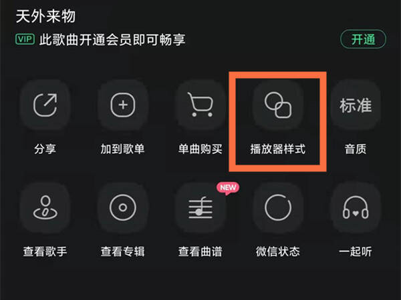Click the 加到歌单 label text
Viewport: 401px width, 300px height.
click(x=123, y=149)
